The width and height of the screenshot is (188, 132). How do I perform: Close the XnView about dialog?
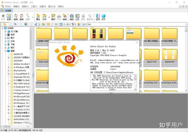pyautogui.click(x=137, y=42)
